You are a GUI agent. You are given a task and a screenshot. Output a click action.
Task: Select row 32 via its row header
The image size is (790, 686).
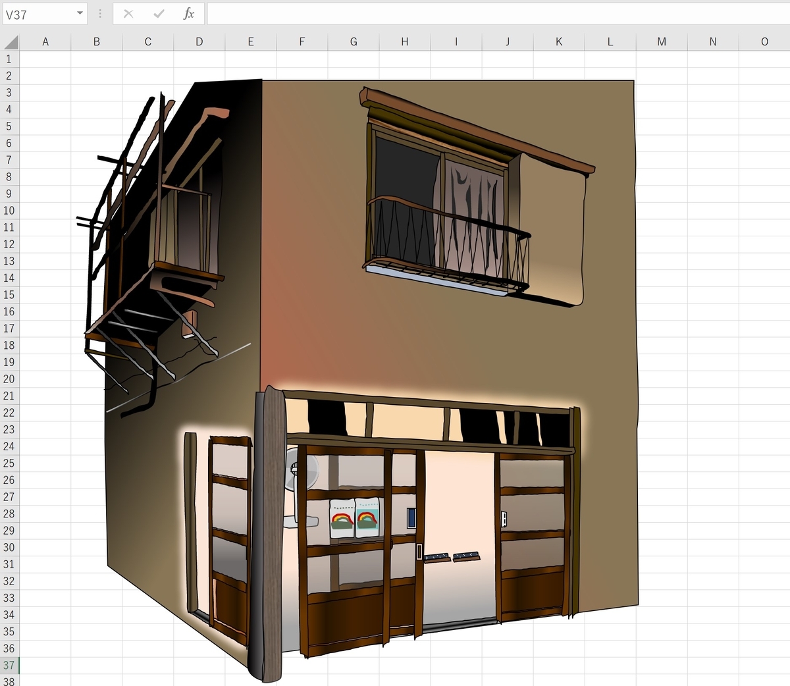(x=9, y=581)
